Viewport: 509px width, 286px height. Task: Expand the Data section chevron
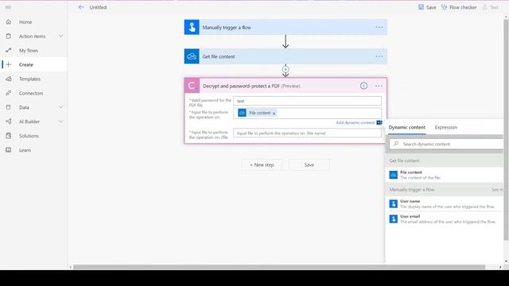pos(60,107)
